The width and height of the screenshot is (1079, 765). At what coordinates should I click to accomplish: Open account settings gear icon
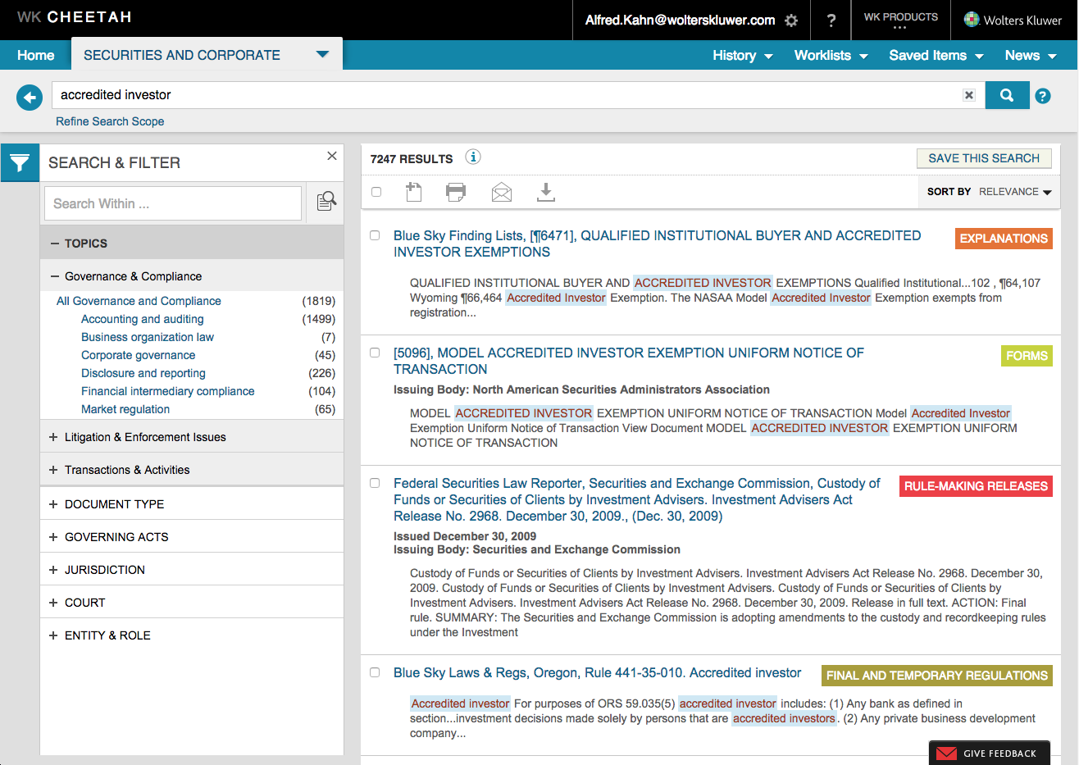791,20
